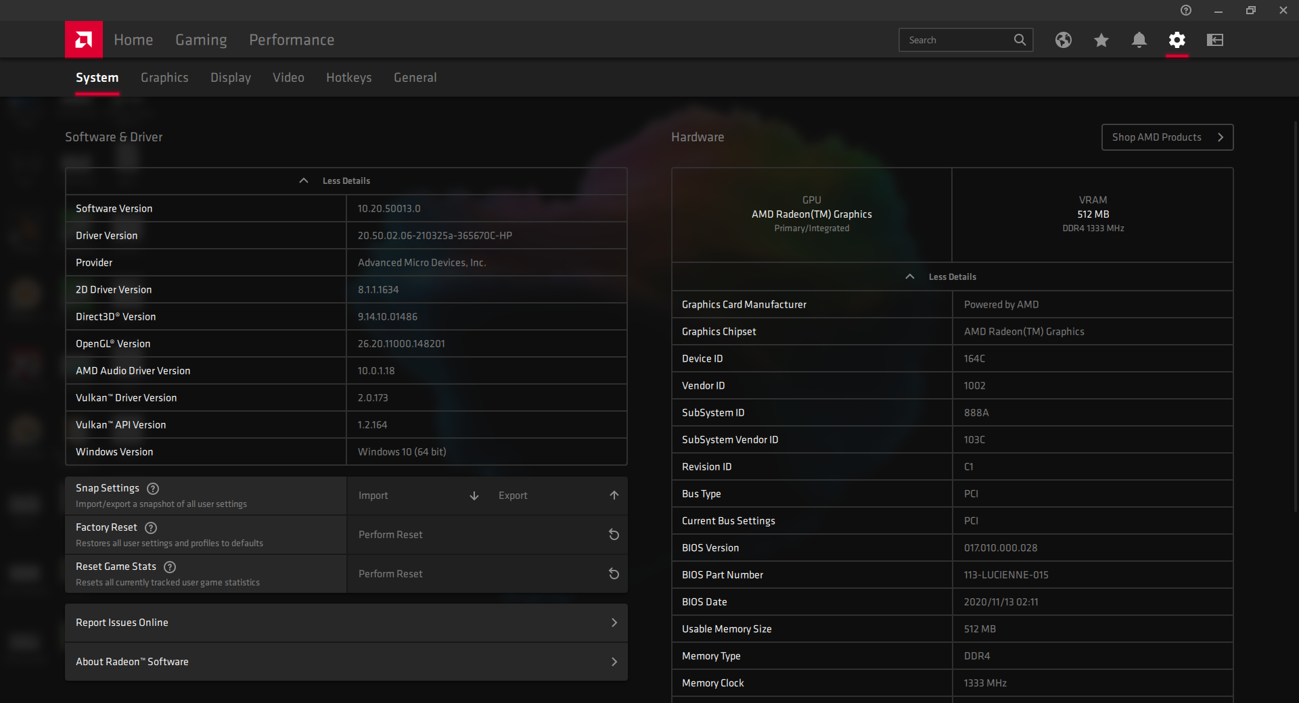Screen dimensions: 1299x703
Task: Click Direct3D value 9.14.10.01486
Action: tap(388, 317)
